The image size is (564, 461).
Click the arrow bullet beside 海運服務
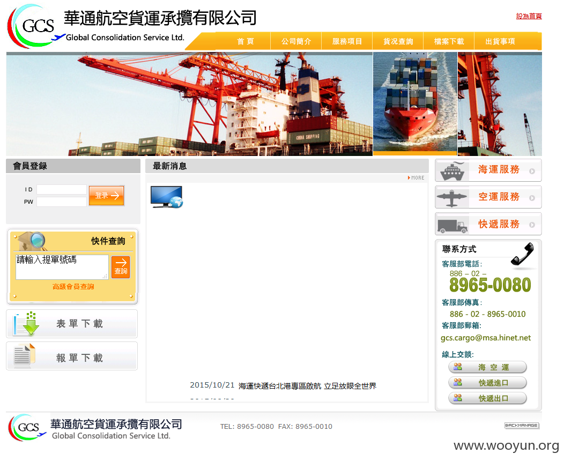coord(532,171)
